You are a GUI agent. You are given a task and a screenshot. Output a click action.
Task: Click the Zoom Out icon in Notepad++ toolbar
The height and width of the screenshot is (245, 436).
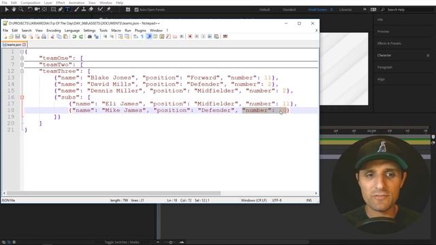coord(112,37)
